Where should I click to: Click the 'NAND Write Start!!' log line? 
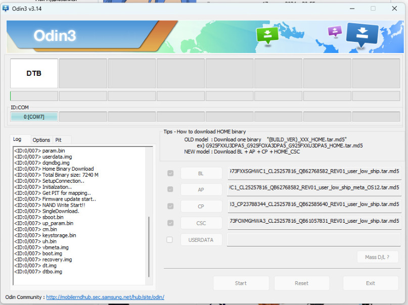pos(50,205)
